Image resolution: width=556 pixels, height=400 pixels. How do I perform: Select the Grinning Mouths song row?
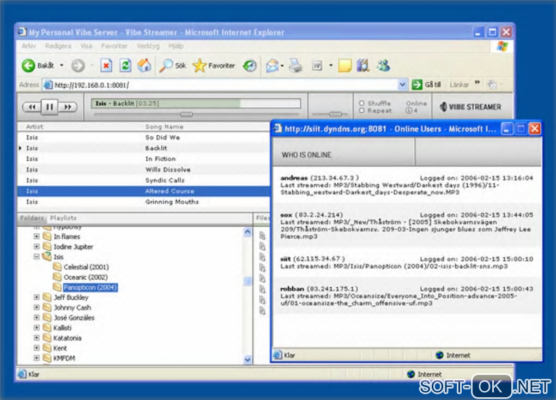point(172,202)
